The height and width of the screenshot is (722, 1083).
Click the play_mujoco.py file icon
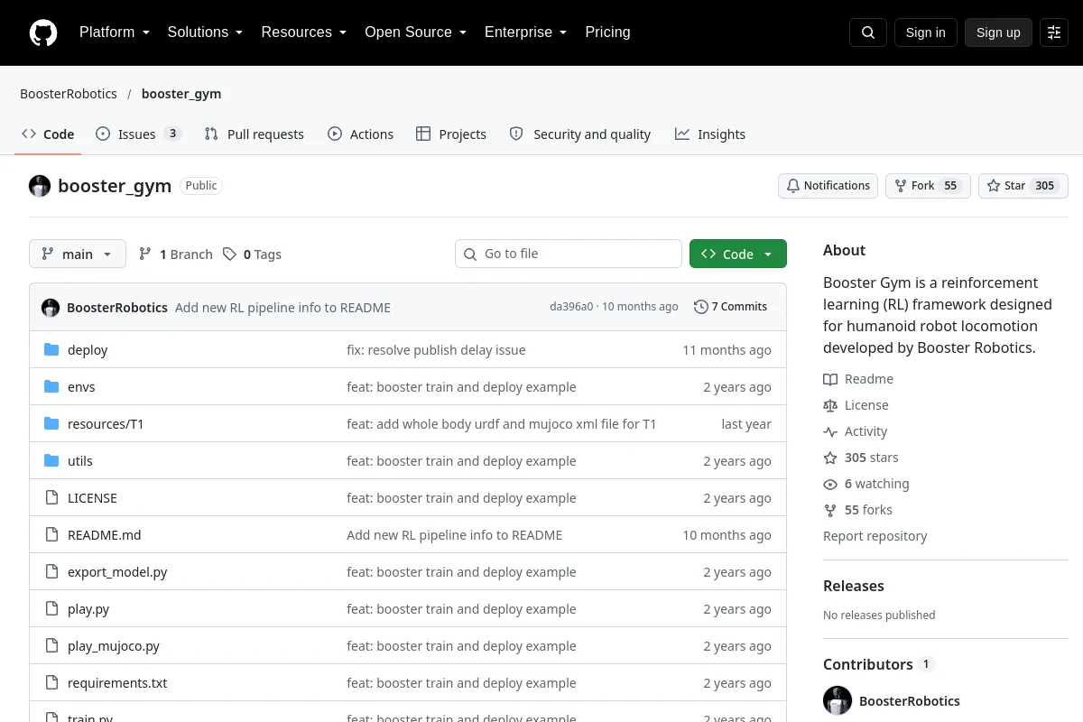tap(51, 646)
